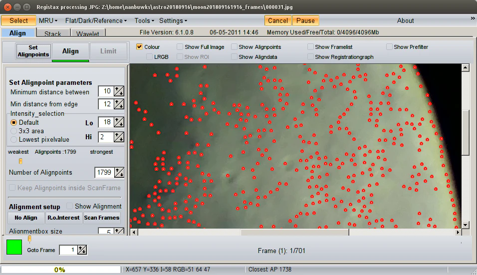The image size is (477, 275).
Task: Enable the LRGB checkbox
Action: [149, 57]
